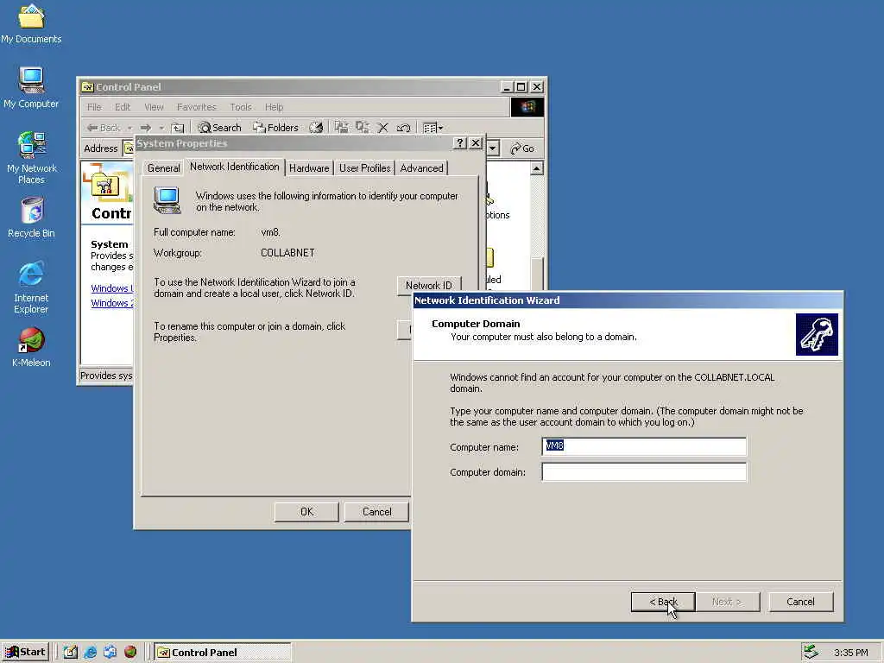Expand Back history dropdown arrow
This screenshot has width=884, height=663.
coord(129,128)
